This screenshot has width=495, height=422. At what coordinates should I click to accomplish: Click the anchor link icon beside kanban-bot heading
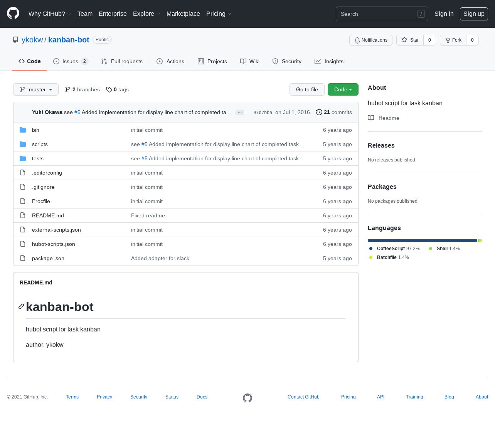[x=21, y=307]
